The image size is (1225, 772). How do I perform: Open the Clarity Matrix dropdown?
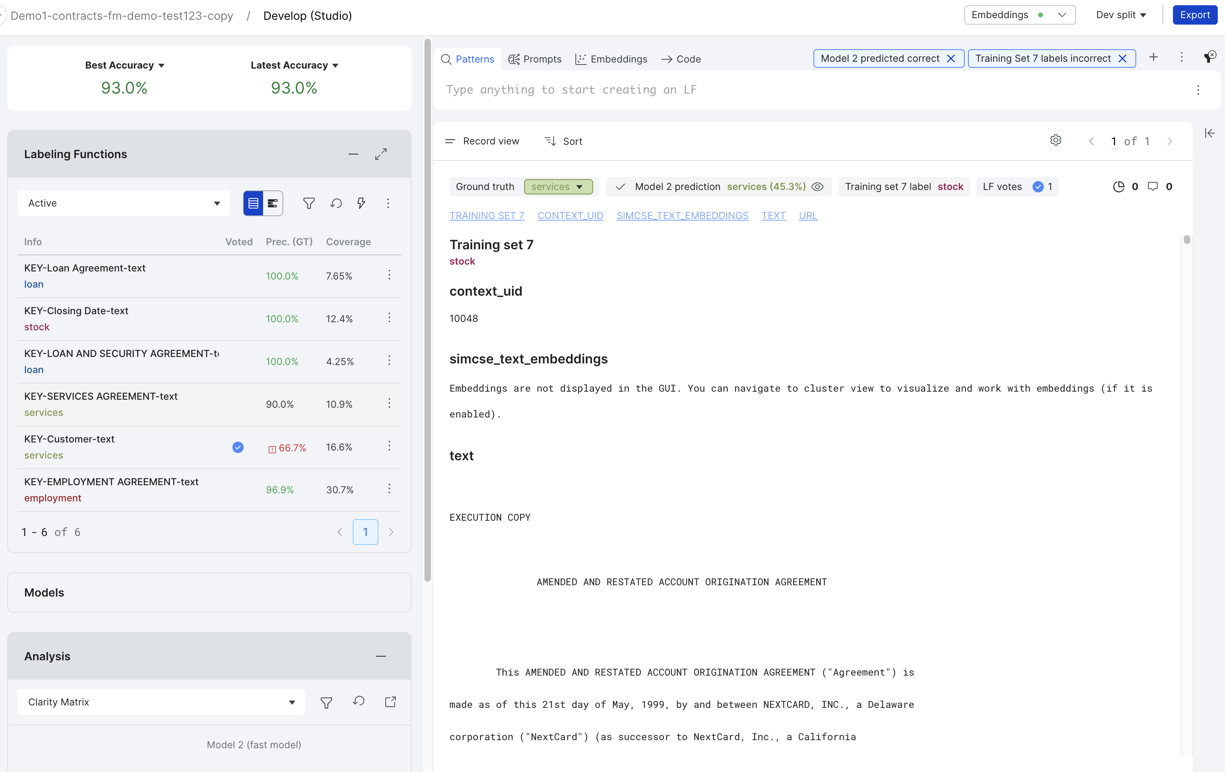pyautogui.click(x=161, y=702)
